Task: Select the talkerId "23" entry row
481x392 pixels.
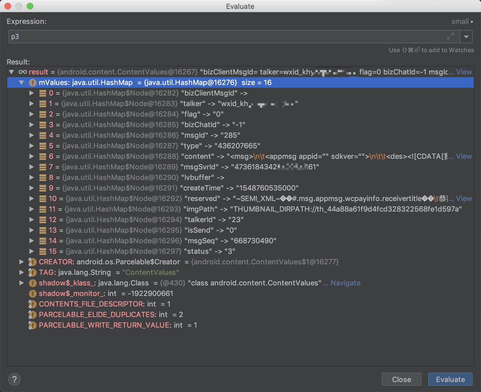Action: pyautogui.click(x=240, y=220)
